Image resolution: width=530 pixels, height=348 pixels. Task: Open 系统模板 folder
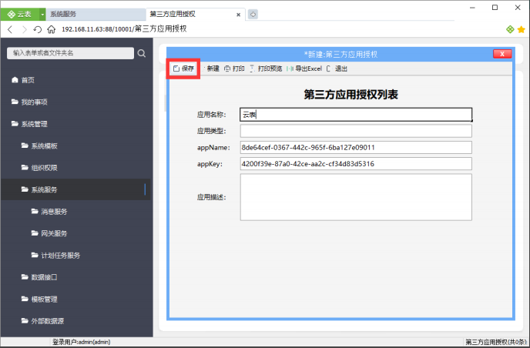tap(39, 146)
